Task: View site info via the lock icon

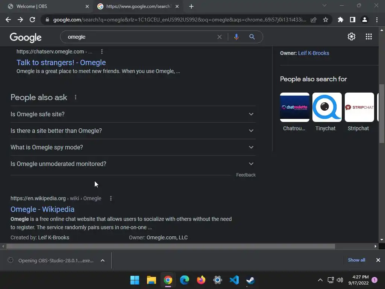Action: [x=47, y=20]
